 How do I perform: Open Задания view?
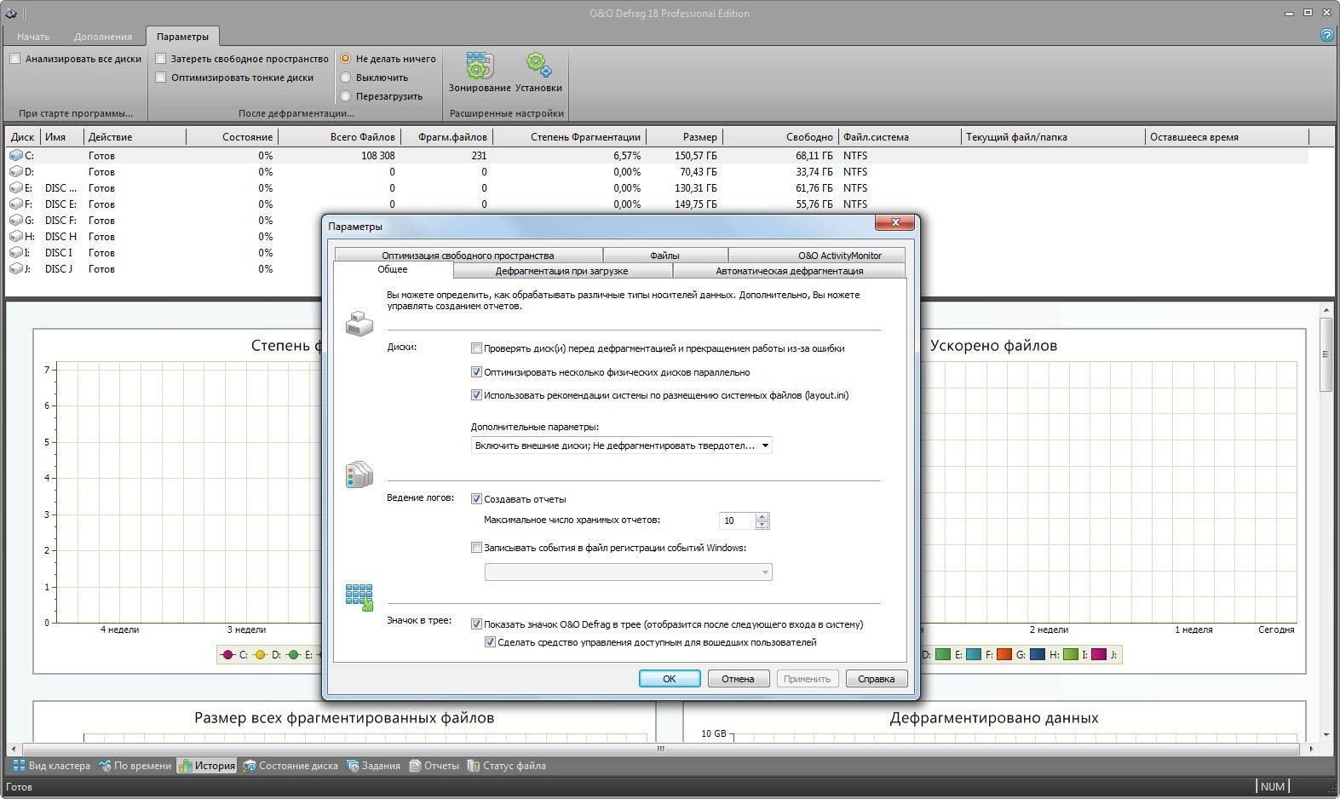tap(372, 766)
